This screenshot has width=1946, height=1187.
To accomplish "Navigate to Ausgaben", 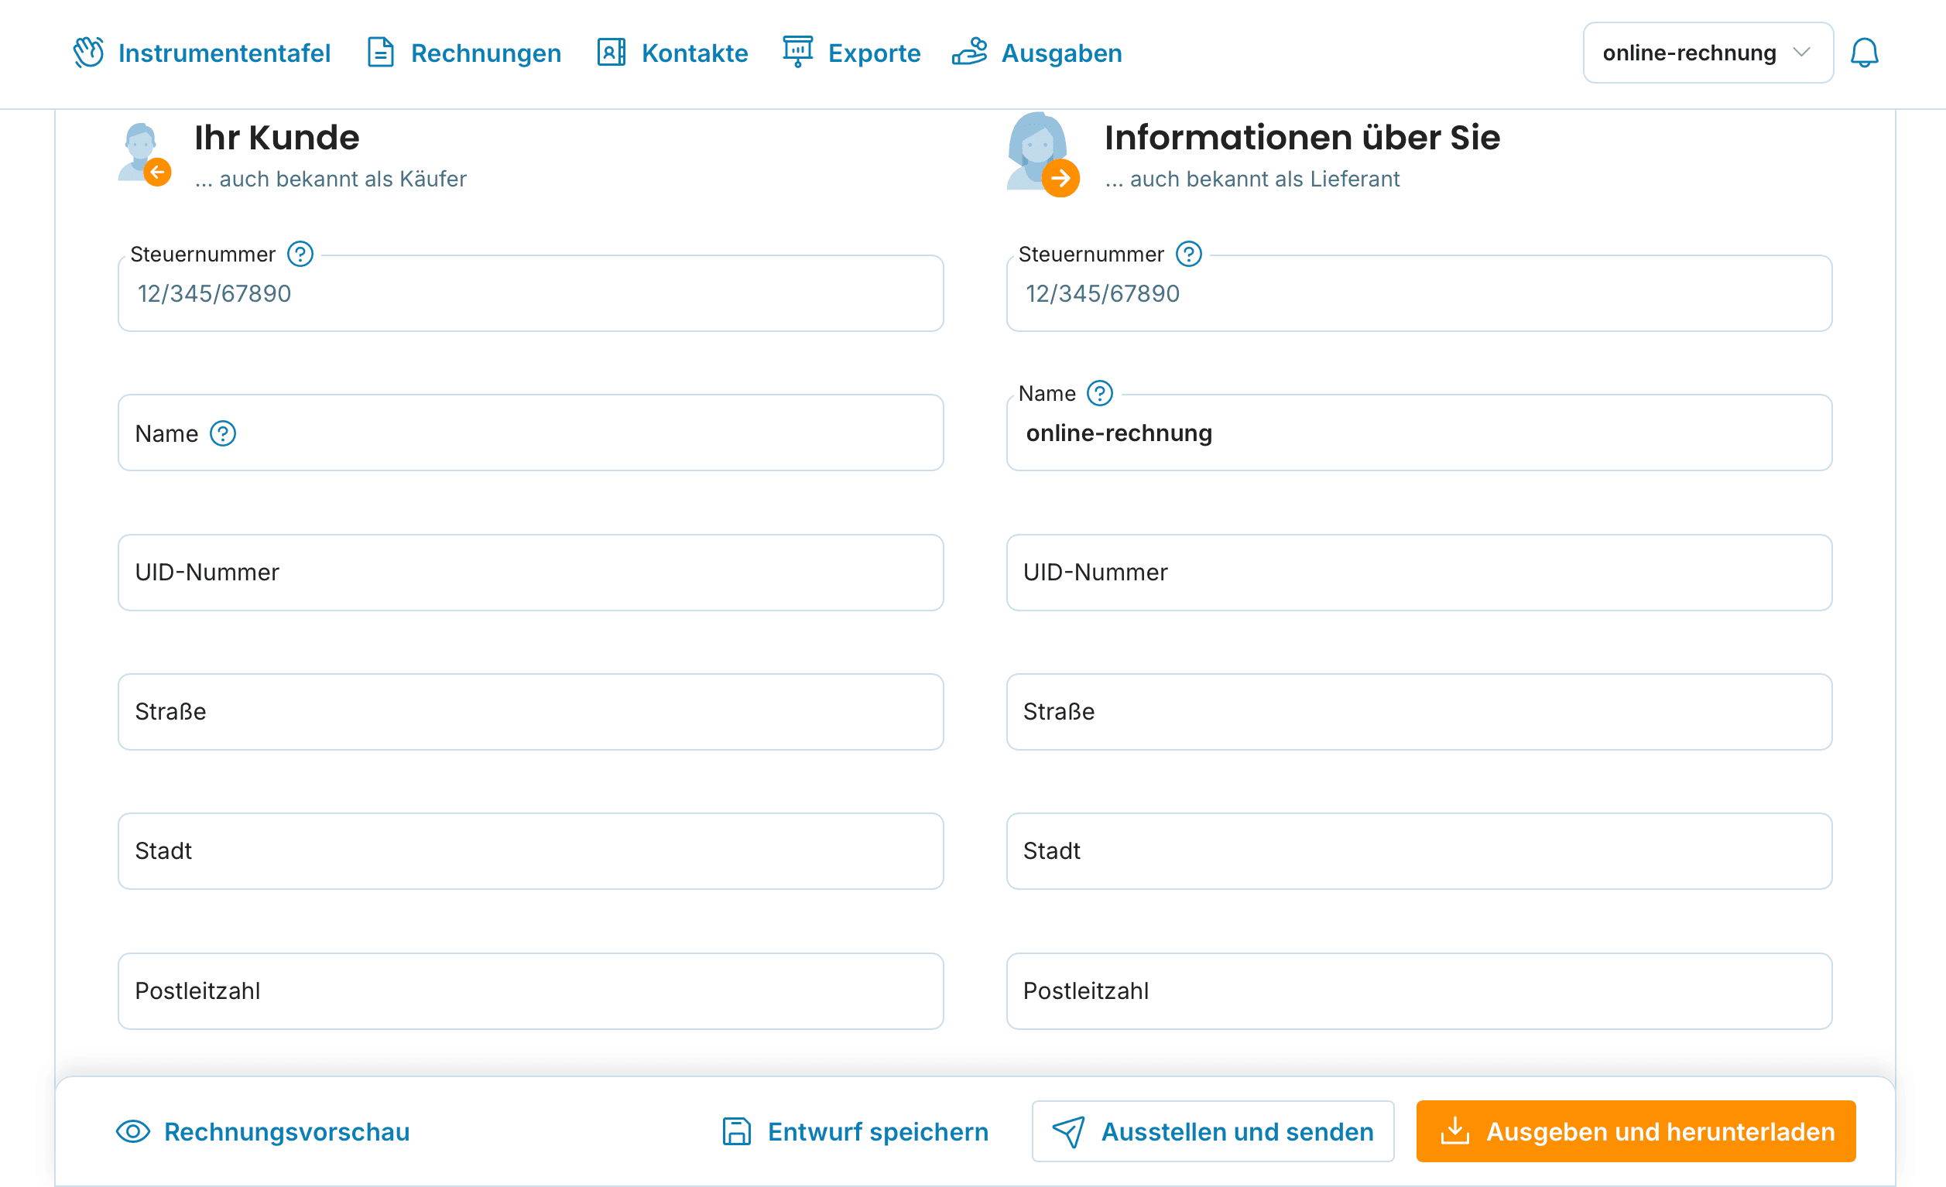I will (1037, 53).
